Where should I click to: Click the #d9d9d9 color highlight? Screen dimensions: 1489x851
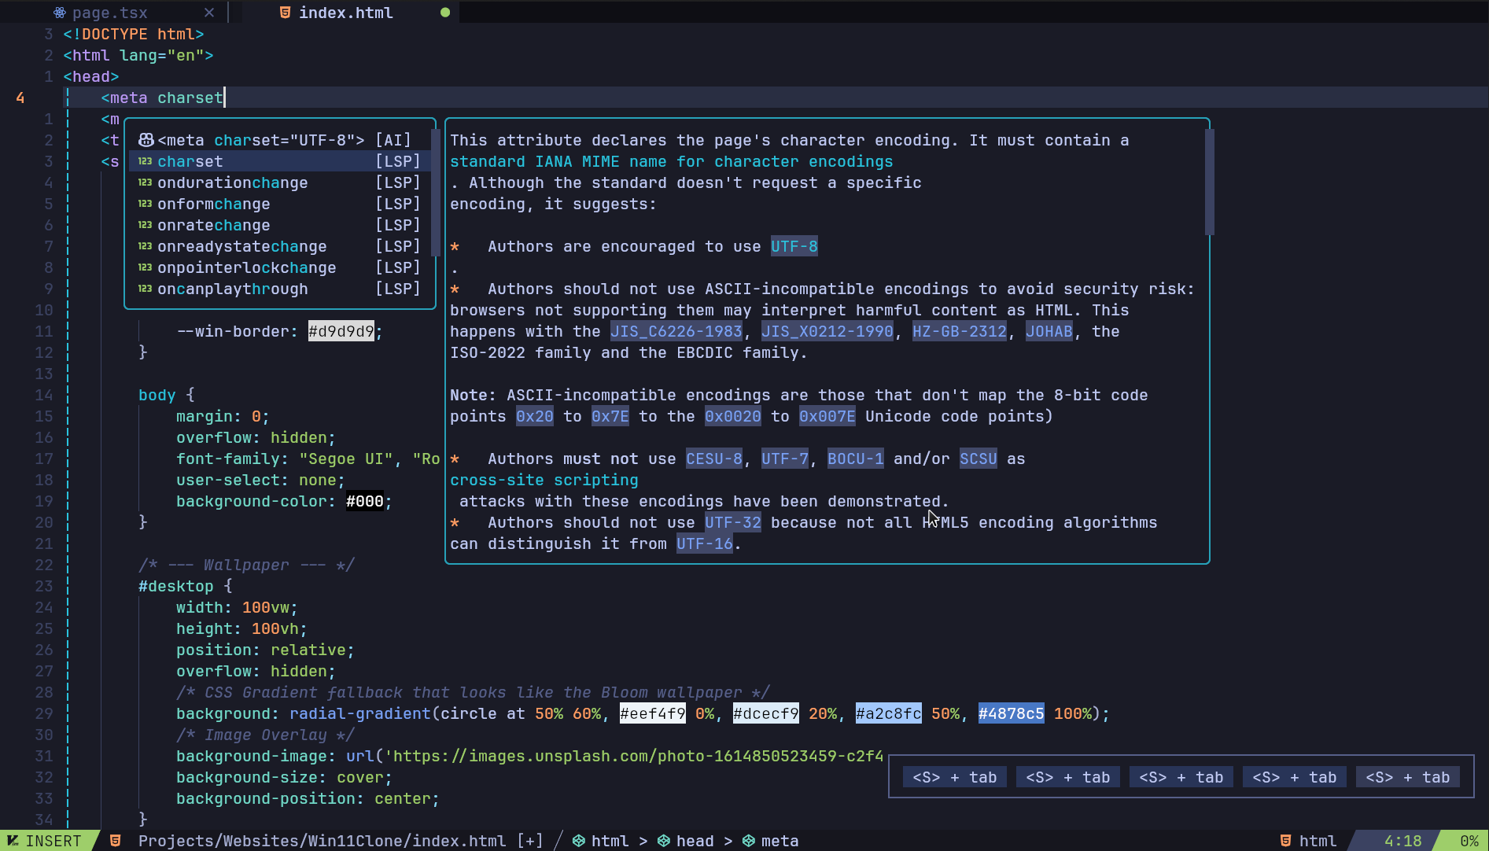coord(341,331)
